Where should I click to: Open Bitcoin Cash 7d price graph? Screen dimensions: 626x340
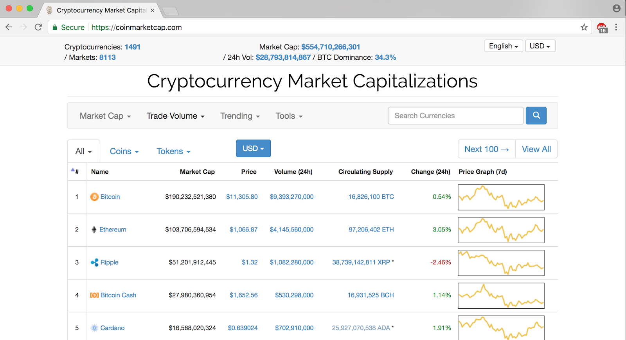(501, 295)
